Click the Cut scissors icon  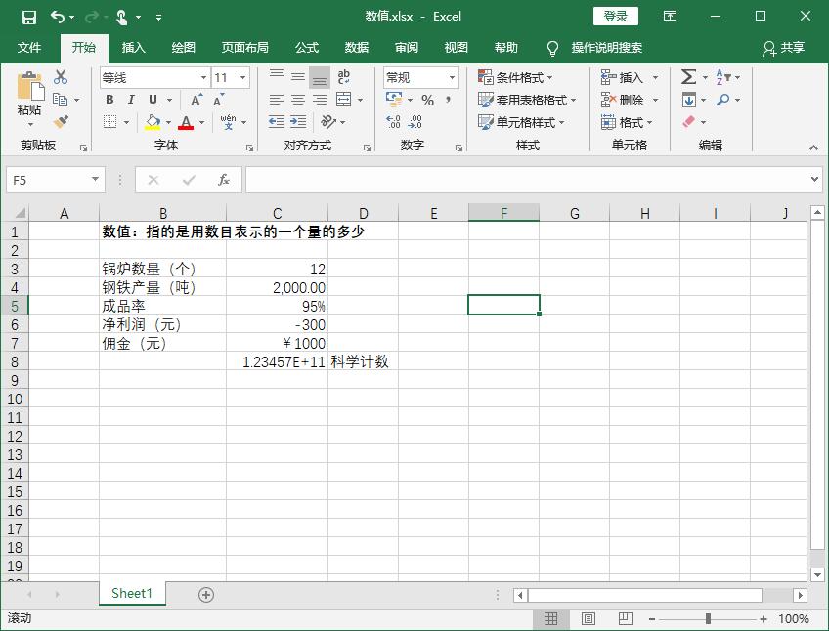61,78
